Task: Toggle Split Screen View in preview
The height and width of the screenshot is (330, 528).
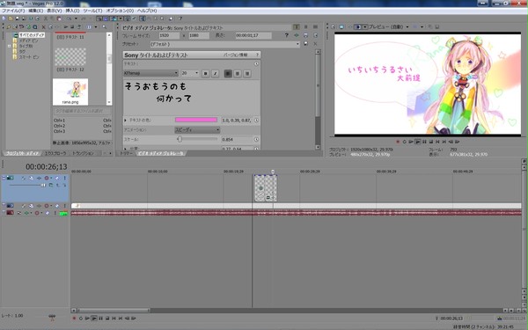Action: coord(358,26)
